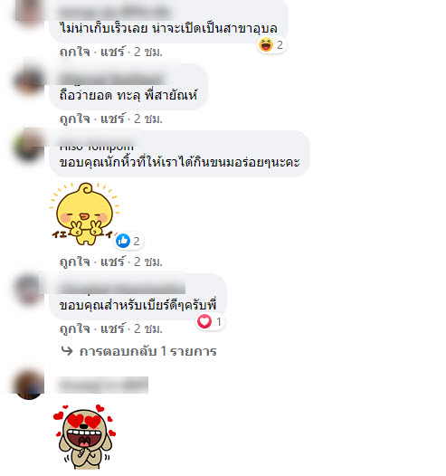446x476 pixels.
Task: Like the yellow chick sticker comment
Action: pos(75,262)
